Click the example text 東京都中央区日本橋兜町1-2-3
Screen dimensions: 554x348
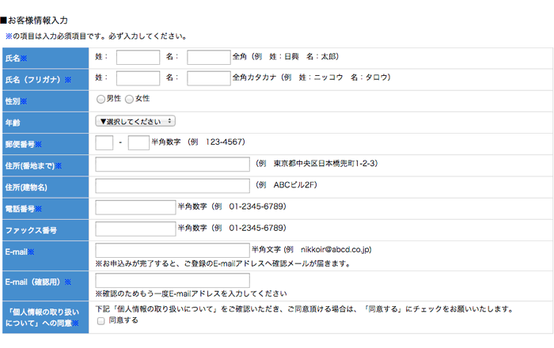coord(326,164)
